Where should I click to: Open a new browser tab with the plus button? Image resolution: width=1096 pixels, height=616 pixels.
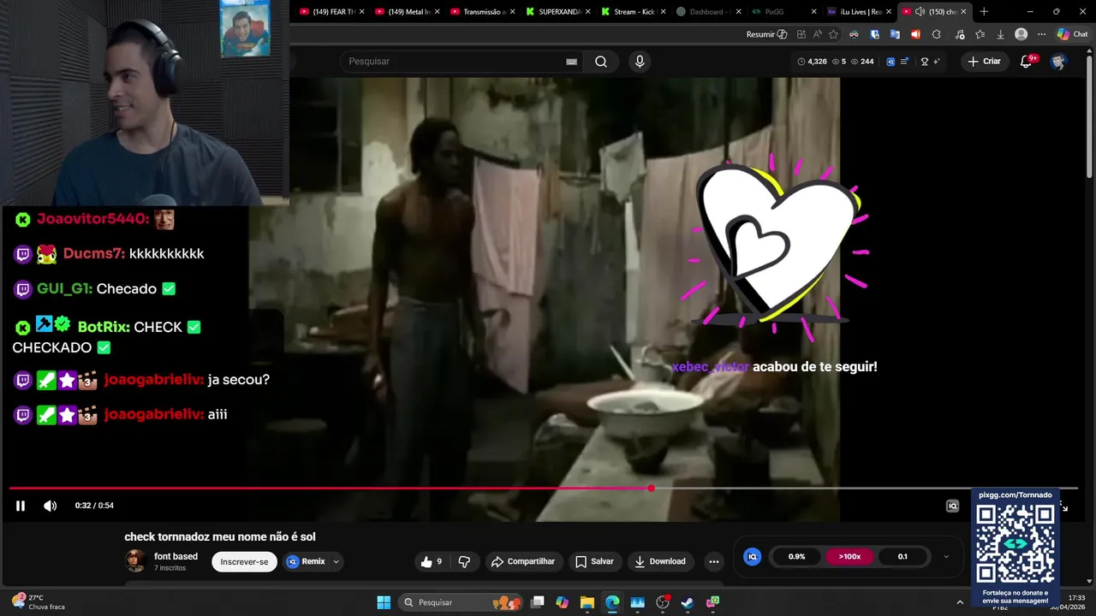click(x=984, y=11)
